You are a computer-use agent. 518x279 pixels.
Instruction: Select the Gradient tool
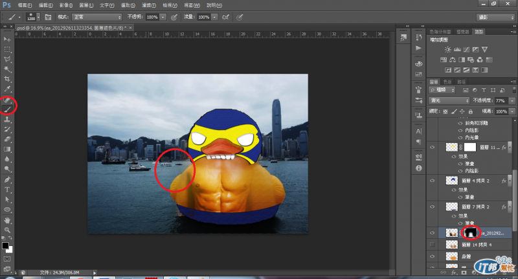tap(7, 150)
